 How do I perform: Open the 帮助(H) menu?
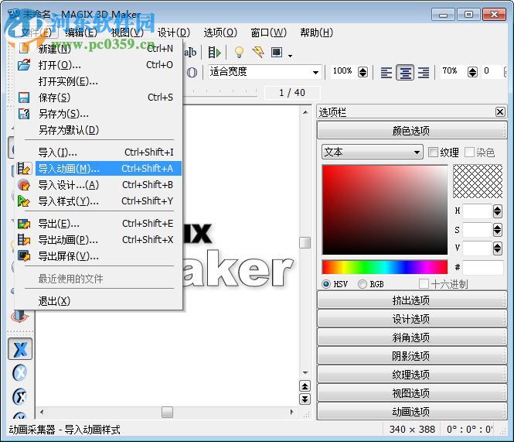[x=316, y=33]
